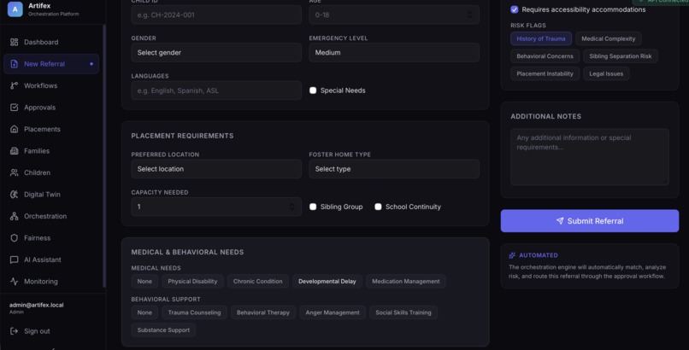689x350 pixels.
Task: Click the Children people icon
Action: point(14,172)
